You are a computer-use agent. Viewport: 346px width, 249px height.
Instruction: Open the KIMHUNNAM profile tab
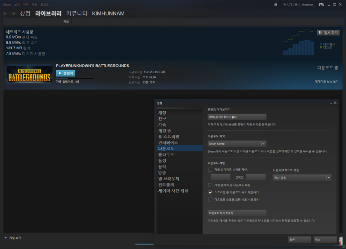[x=108, y=13]
